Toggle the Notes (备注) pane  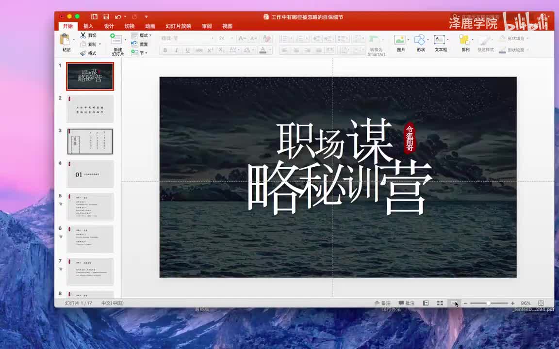pos(382,303)
